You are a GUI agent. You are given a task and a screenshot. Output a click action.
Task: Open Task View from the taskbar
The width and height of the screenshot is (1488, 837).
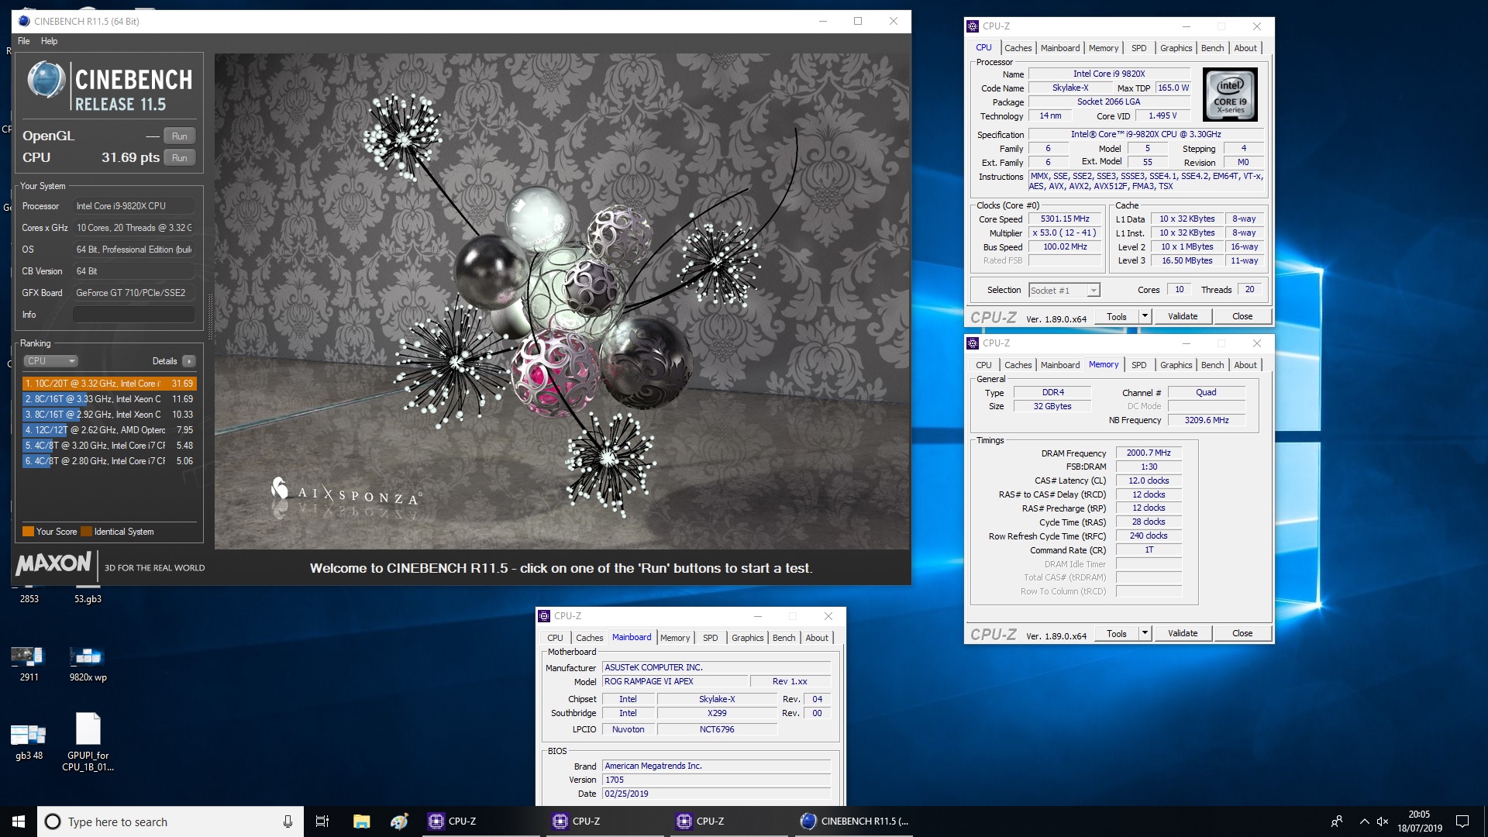[x=322, y=821]
